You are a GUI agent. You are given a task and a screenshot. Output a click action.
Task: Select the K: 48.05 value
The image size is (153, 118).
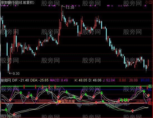81,80
